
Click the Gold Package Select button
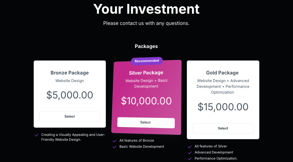[x=223, y=128]
